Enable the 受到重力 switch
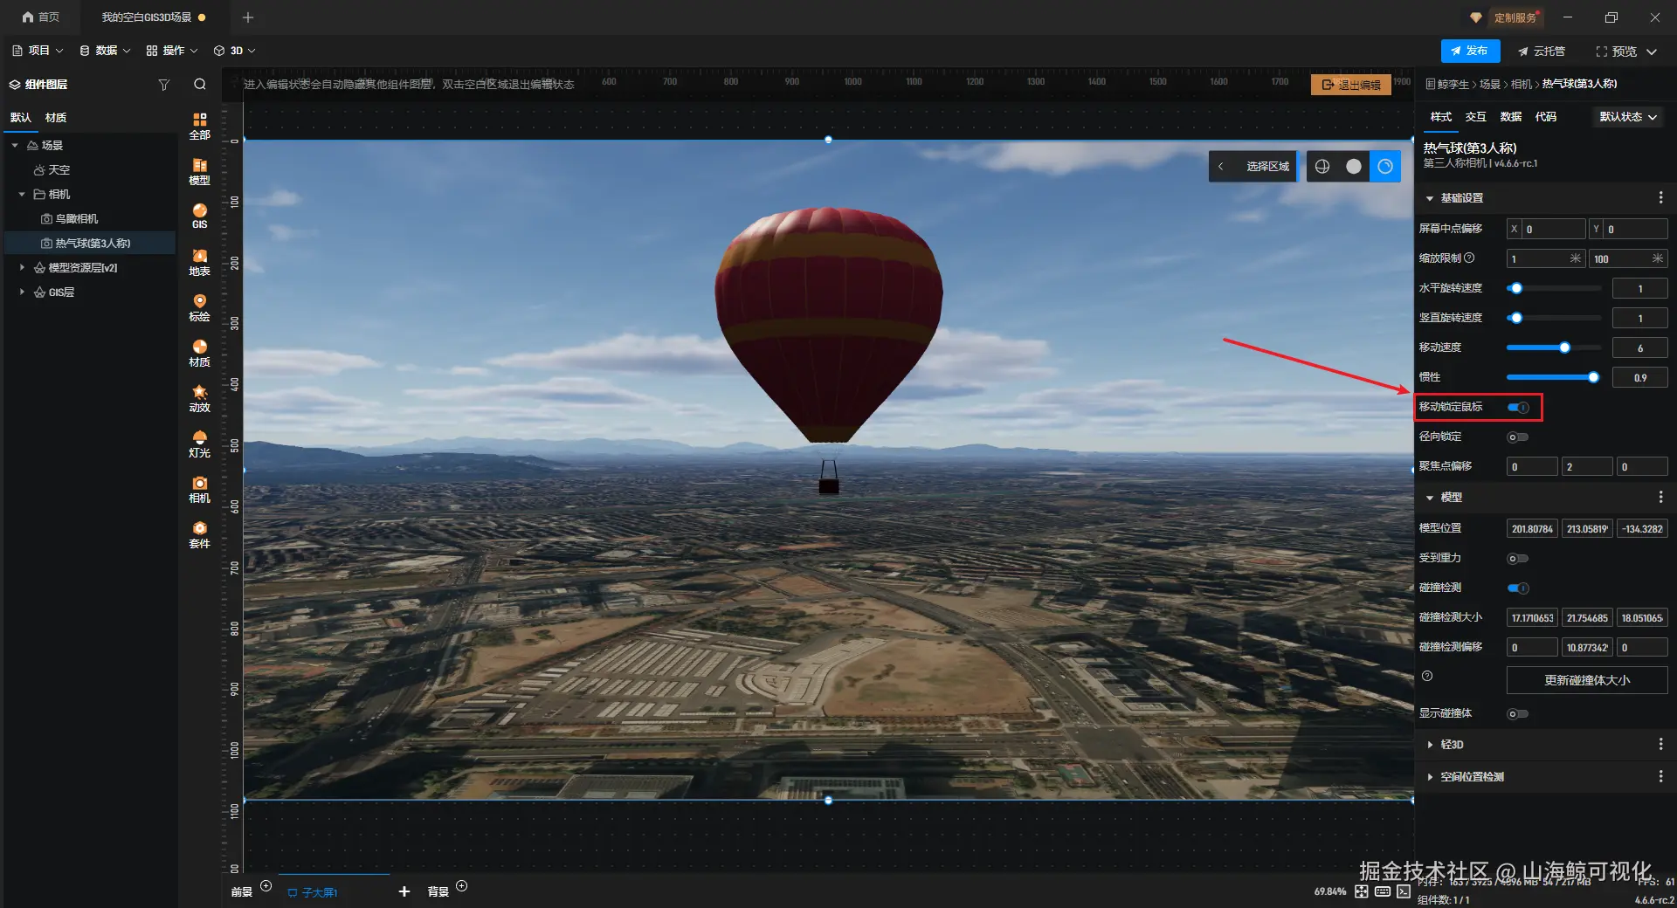The image size is (1677, 908). (1518, 559)
